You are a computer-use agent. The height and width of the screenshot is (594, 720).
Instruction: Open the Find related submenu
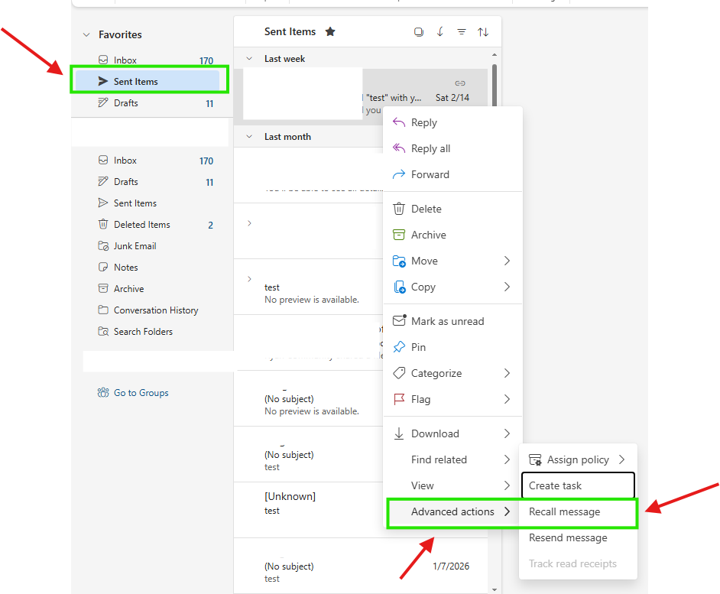tap(452, 460)
